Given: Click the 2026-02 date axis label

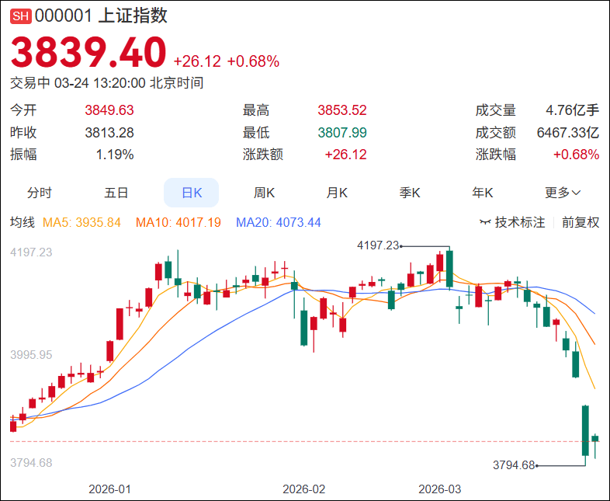Looking at the screenshot, I should [304, 489].
